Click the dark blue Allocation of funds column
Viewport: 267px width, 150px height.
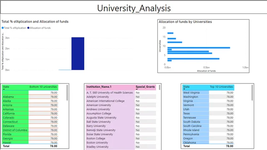(x=78, y=54)
